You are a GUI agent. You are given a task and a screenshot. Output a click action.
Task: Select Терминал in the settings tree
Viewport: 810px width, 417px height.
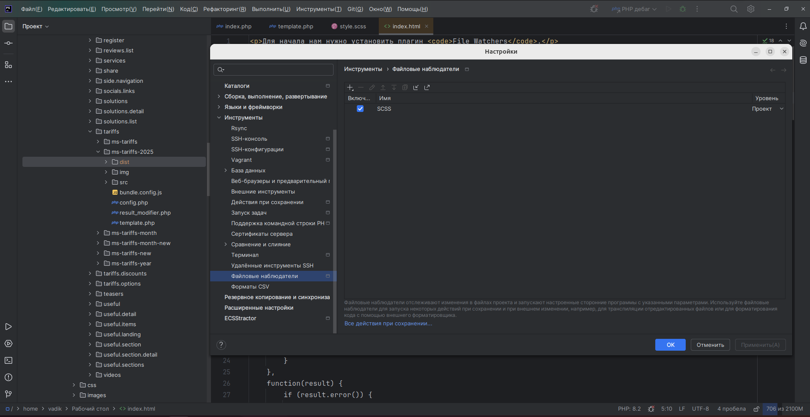pyautogui.click(x=245, y=255)
